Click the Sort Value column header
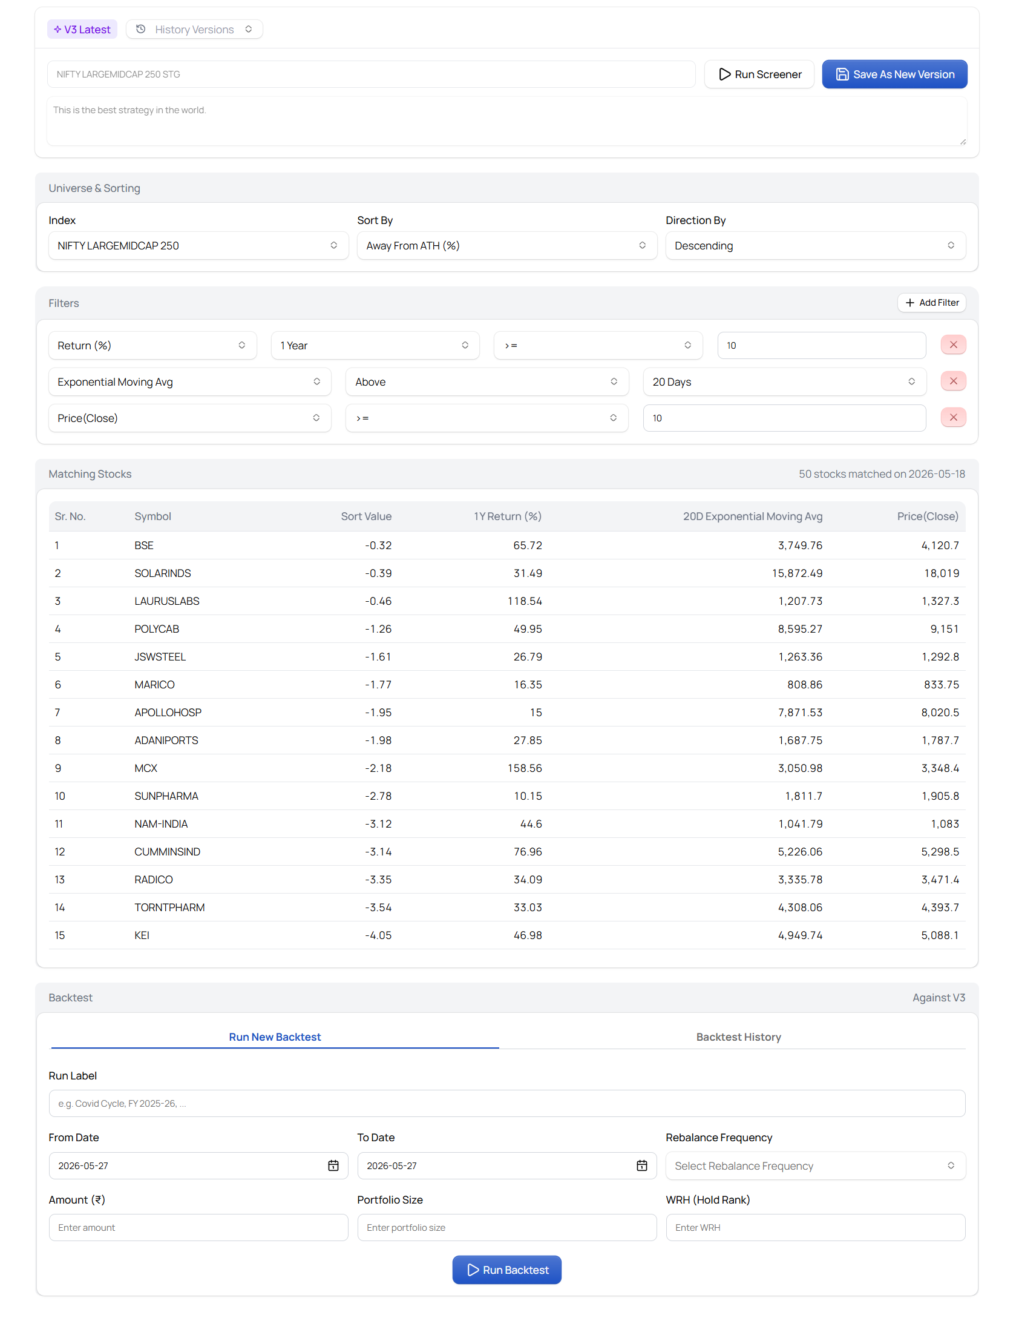 (x=366, y=516)
